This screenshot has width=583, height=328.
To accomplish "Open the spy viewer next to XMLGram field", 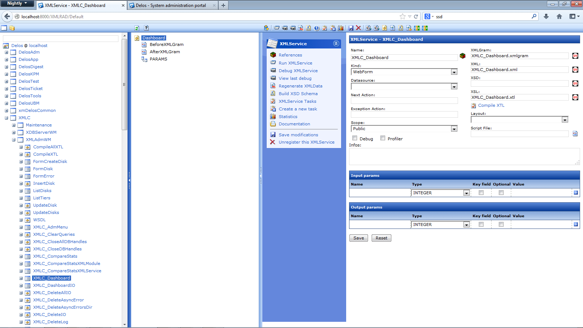I will coord(575,56).
